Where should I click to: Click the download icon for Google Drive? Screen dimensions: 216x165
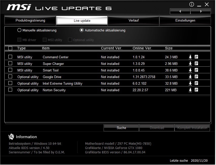(x=190, y=77)
